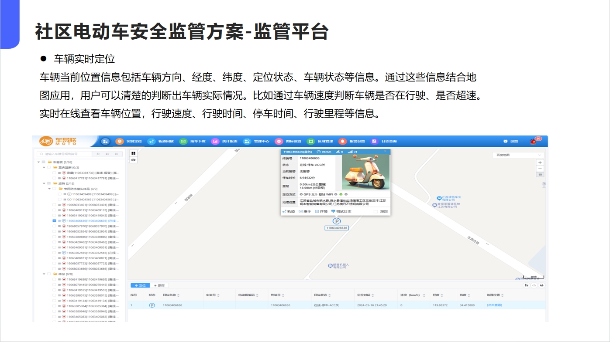Click the red alarm light notification icon
This screenshot has width=610, height=342.
[533, 141]
